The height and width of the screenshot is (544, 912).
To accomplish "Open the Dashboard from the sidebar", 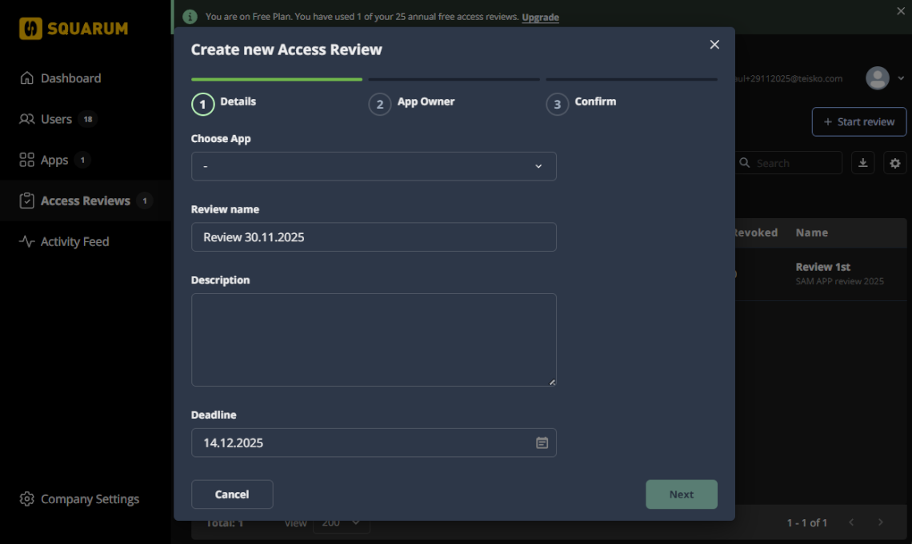I will coord(70,77).
